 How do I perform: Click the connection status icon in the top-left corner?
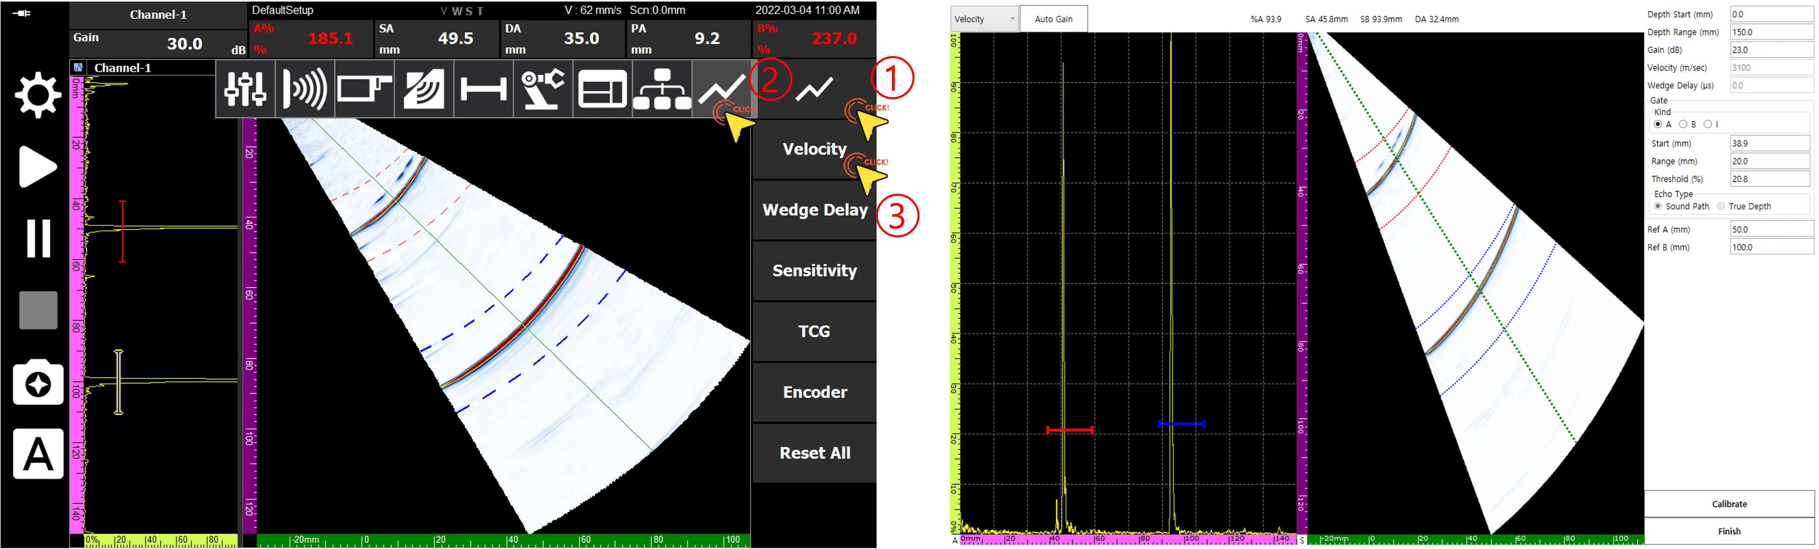point(22,13)
